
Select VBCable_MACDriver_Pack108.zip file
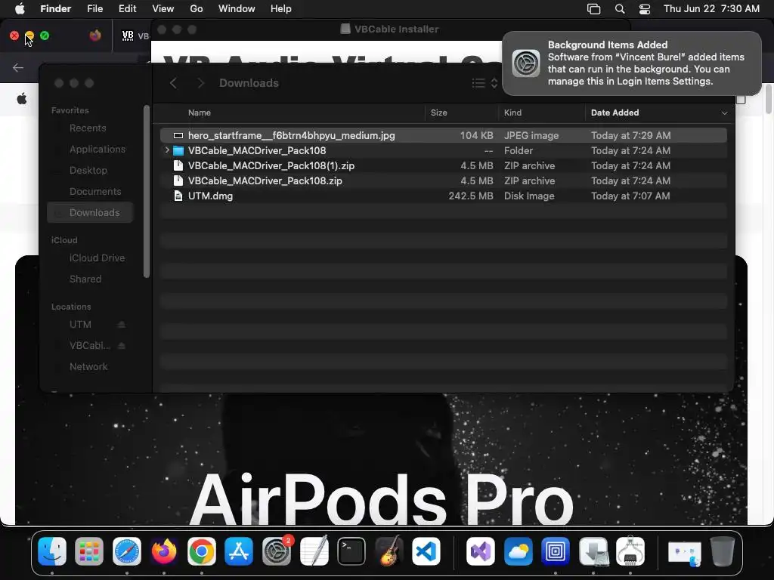(x=443, y=180)
